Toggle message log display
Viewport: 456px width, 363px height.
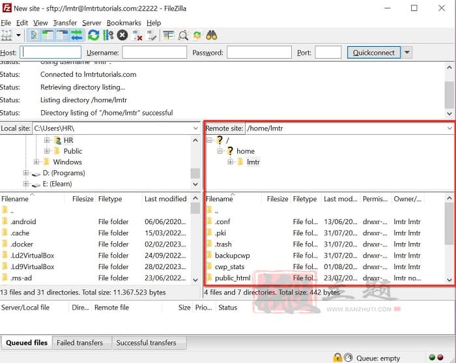tap(34, 35)
